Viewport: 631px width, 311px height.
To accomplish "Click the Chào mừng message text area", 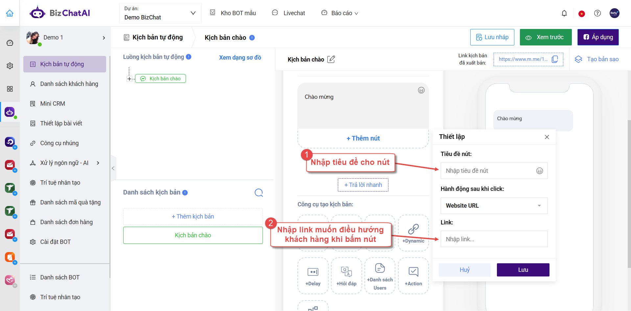I will click(363, 106).
